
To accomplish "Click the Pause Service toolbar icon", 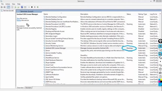I will (x=35, y=7).
